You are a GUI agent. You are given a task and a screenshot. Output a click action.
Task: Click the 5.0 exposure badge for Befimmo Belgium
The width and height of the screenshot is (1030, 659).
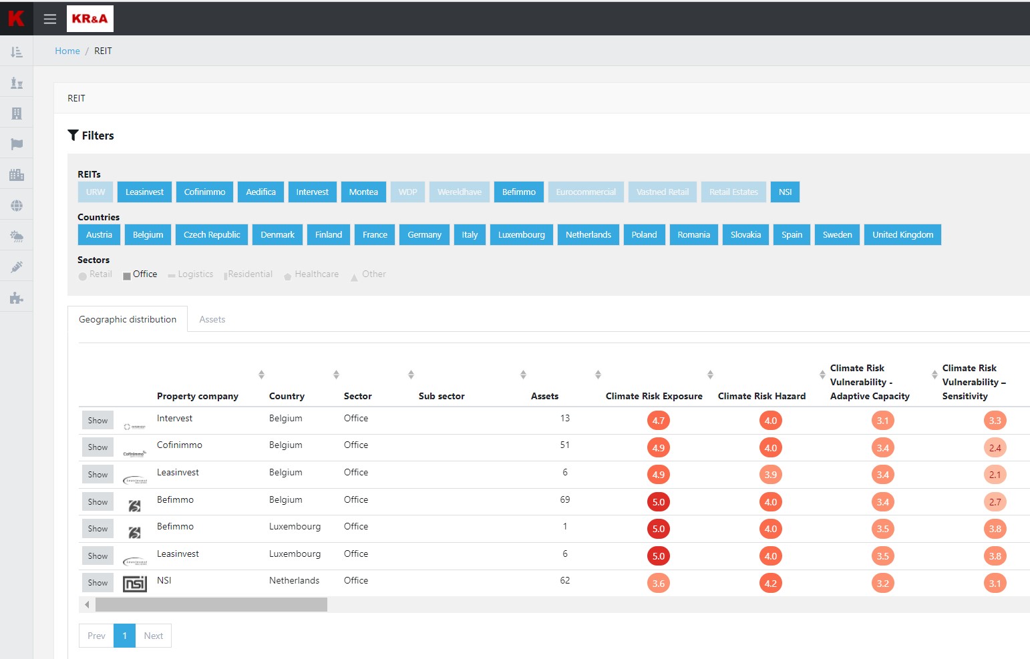[658, 502]
